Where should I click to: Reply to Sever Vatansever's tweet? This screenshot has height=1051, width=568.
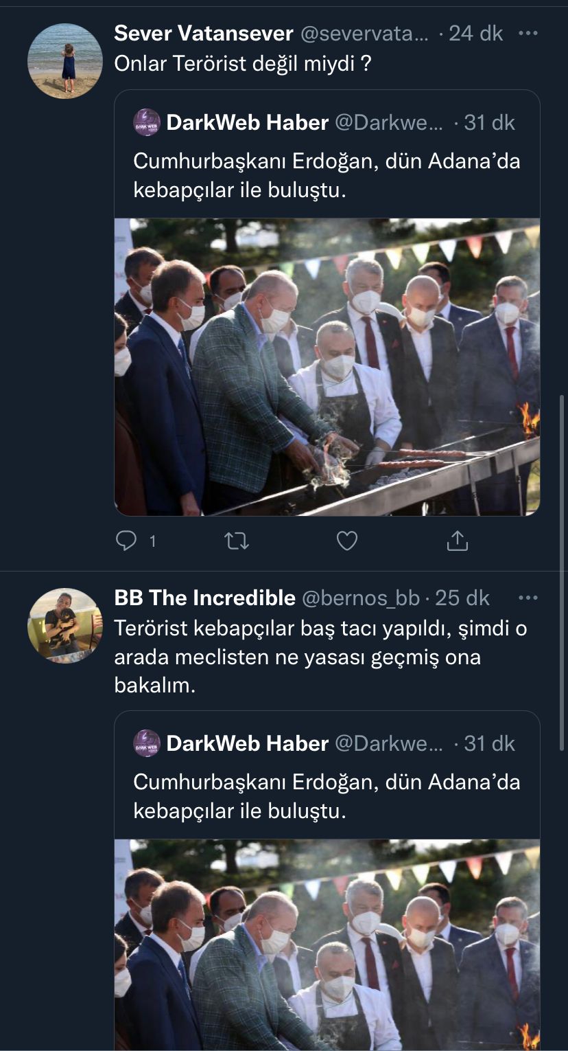[127, 541]
